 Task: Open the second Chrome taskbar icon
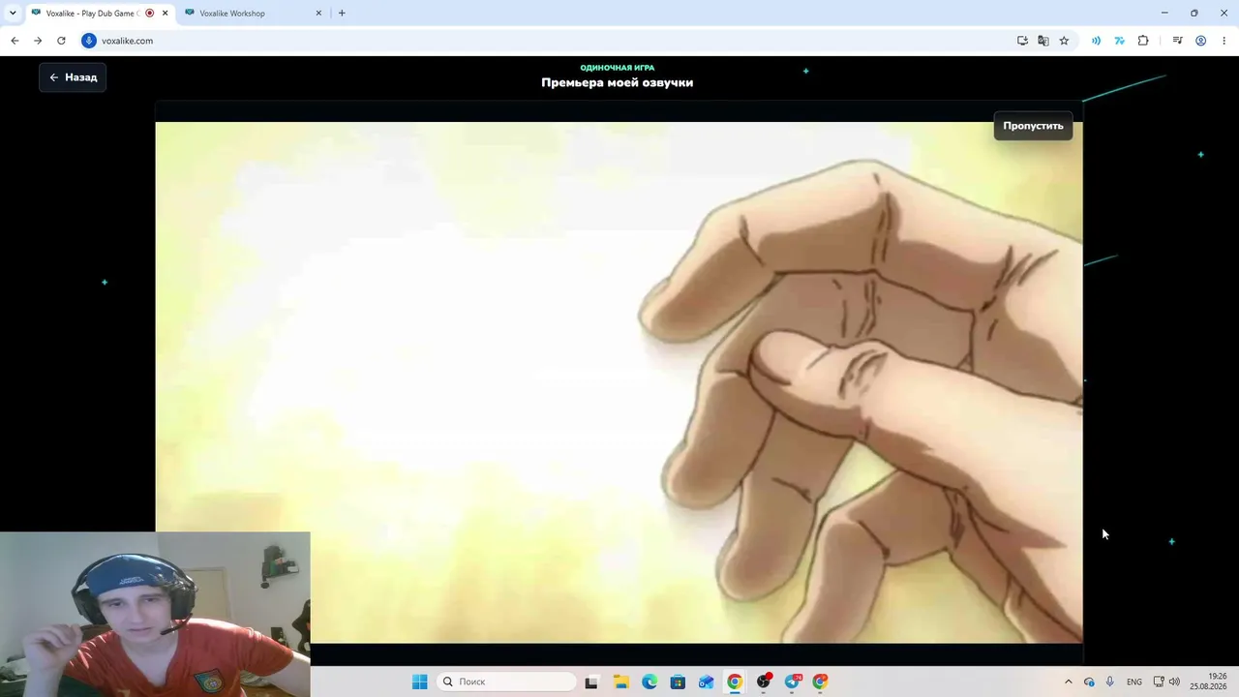[821, 682]
